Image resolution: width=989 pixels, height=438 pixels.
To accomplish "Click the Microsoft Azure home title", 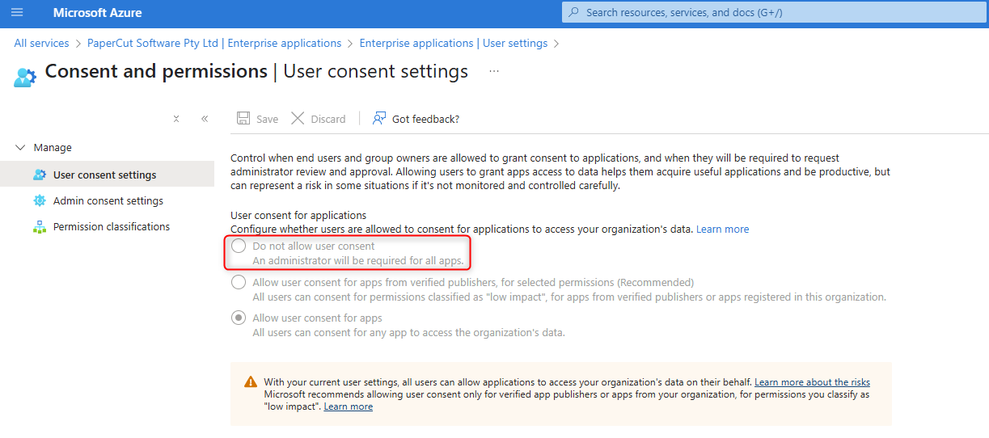I will pyautogui.click(x=97, y=13).
